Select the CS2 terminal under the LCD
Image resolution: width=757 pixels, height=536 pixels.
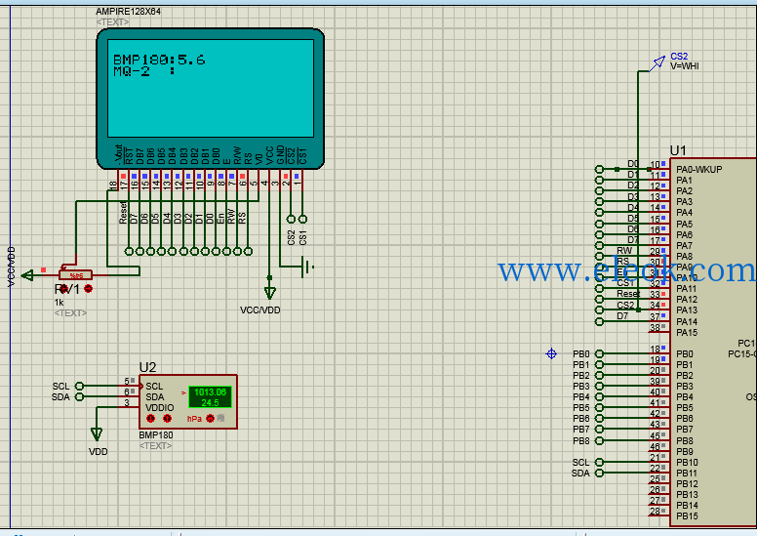tap(291, 219)
